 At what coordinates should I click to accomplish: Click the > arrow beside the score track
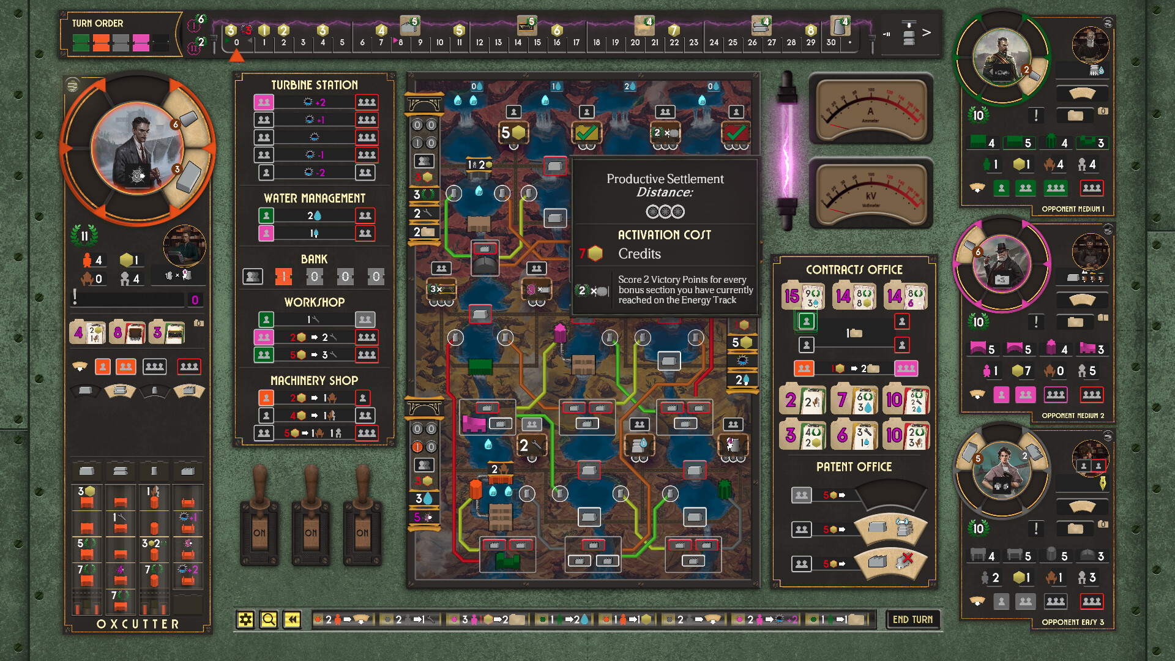point(927,32)
